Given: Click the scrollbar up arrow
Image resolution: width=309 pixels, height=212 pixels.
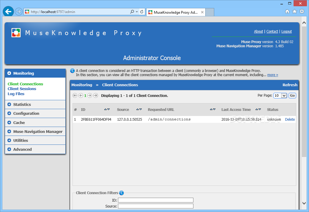Looking at the screenshot, I should 304,23.
